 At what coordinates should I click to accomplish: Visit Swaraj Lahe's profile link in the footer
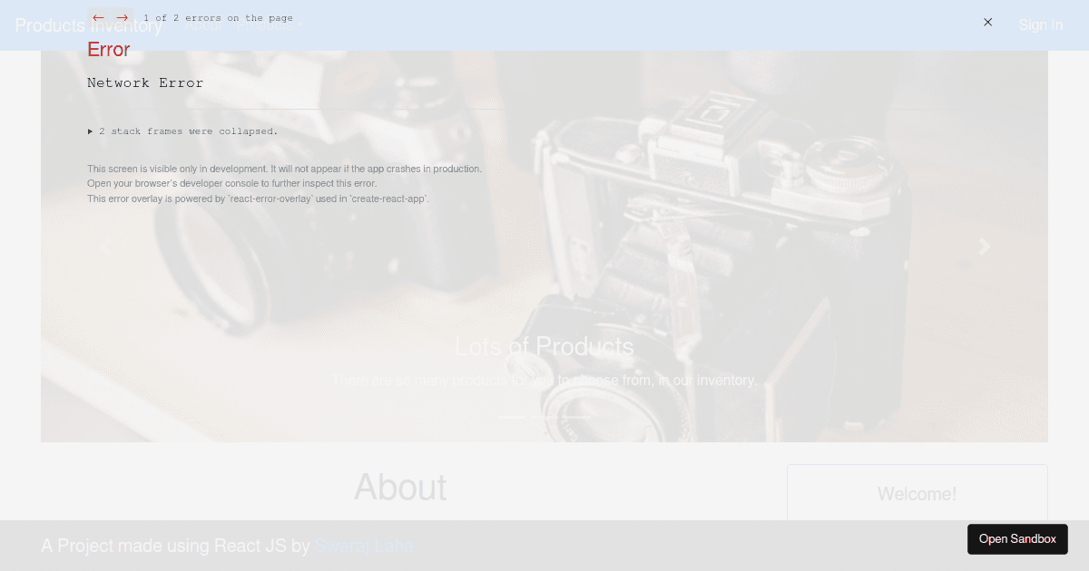tap(363, 546)
